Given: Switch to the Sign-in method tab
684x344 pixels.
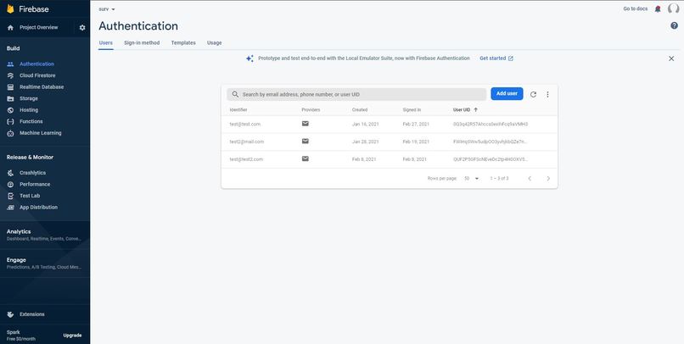Looking at the screenshot, I should pyautogui.click(x=142, y=42).
